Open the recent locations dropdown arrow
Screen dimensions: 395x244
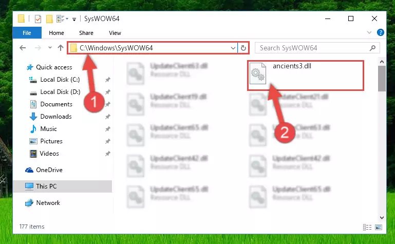pyautogui.click(x=50, y=48)
